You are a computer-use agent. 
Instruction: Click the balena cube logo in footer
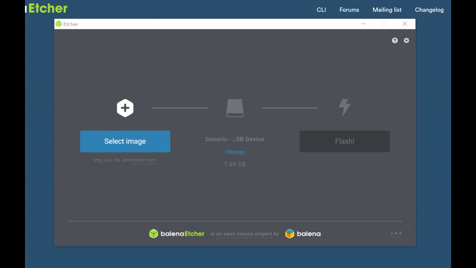pos(290,233)
